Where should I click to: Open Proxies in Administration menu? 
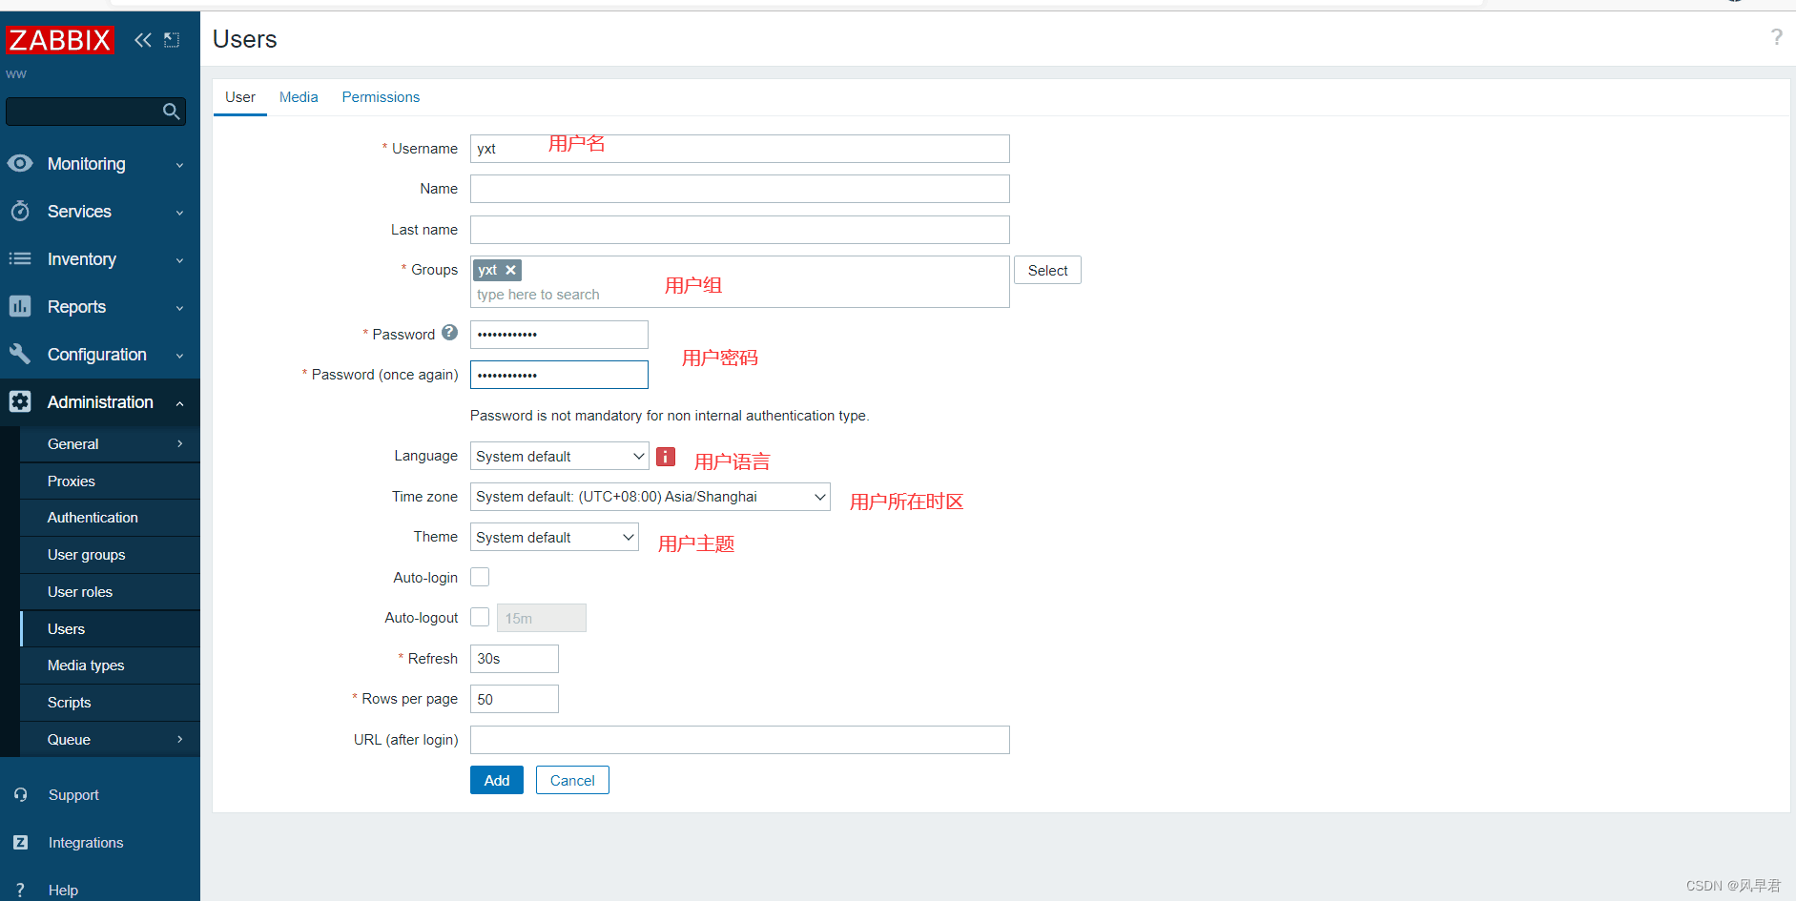[x=110, y=481]
